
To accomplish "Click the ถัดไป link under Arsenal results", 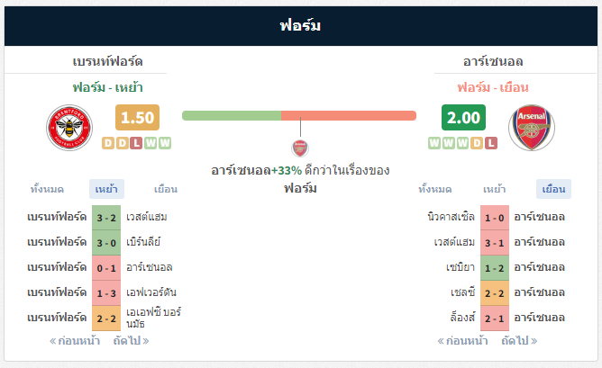I will click(x=519, y=340).
